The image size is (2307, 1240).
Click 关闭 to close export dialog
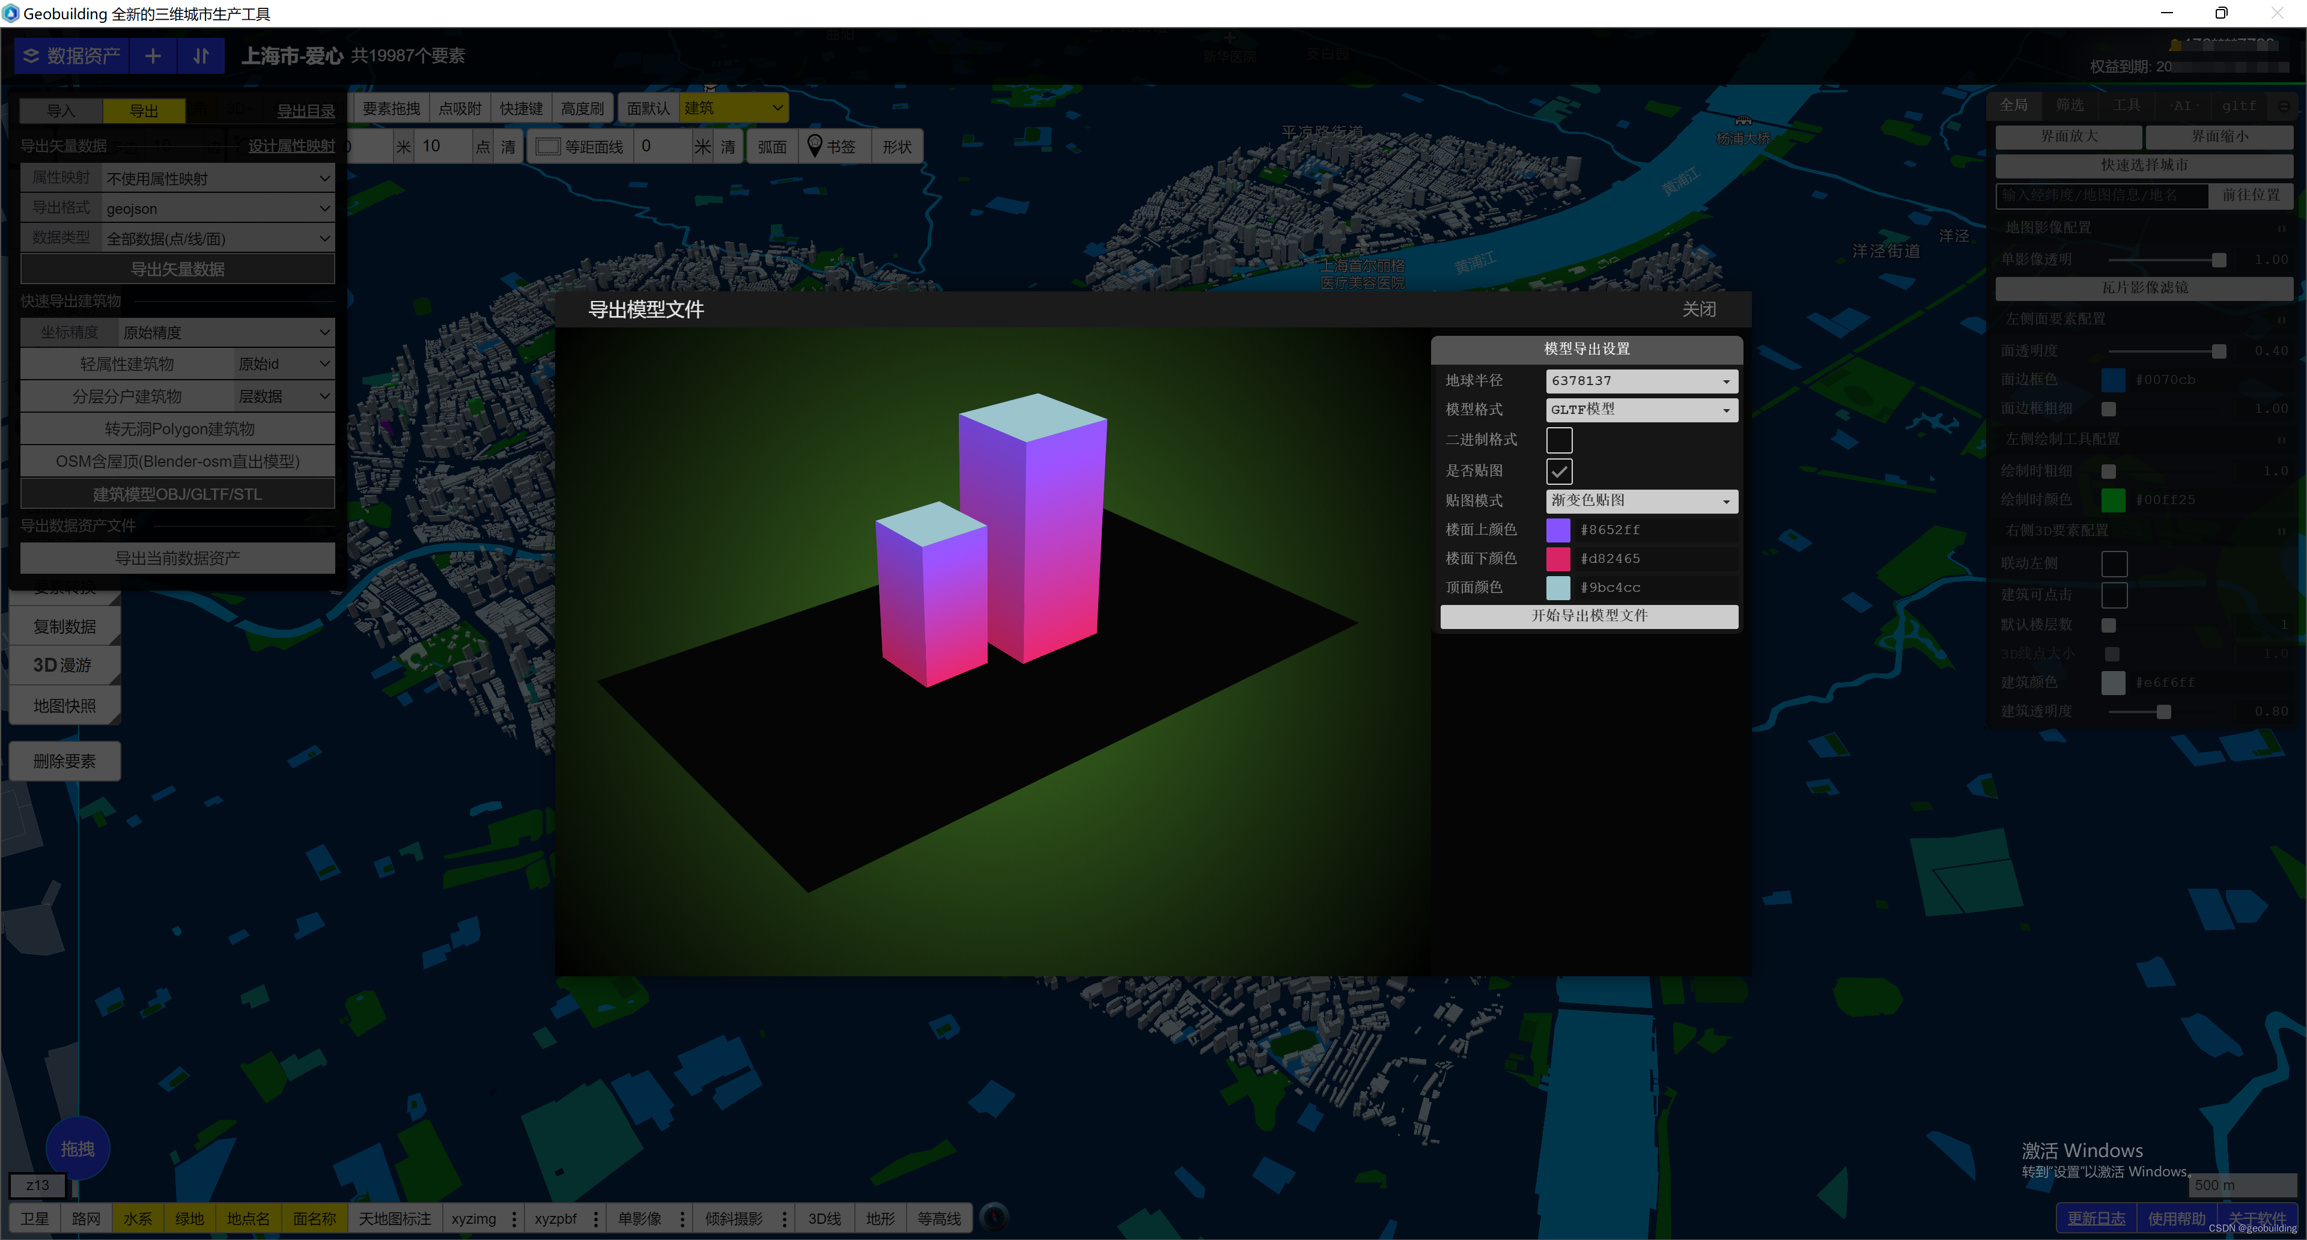click(x=1698, y=310)
